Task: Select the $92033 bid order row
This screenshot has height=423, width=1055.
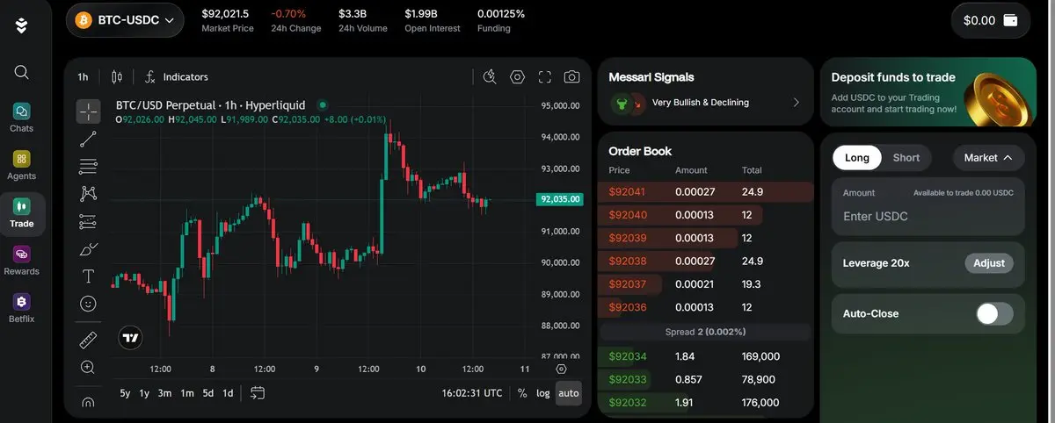Action: (x=706, y=379)
